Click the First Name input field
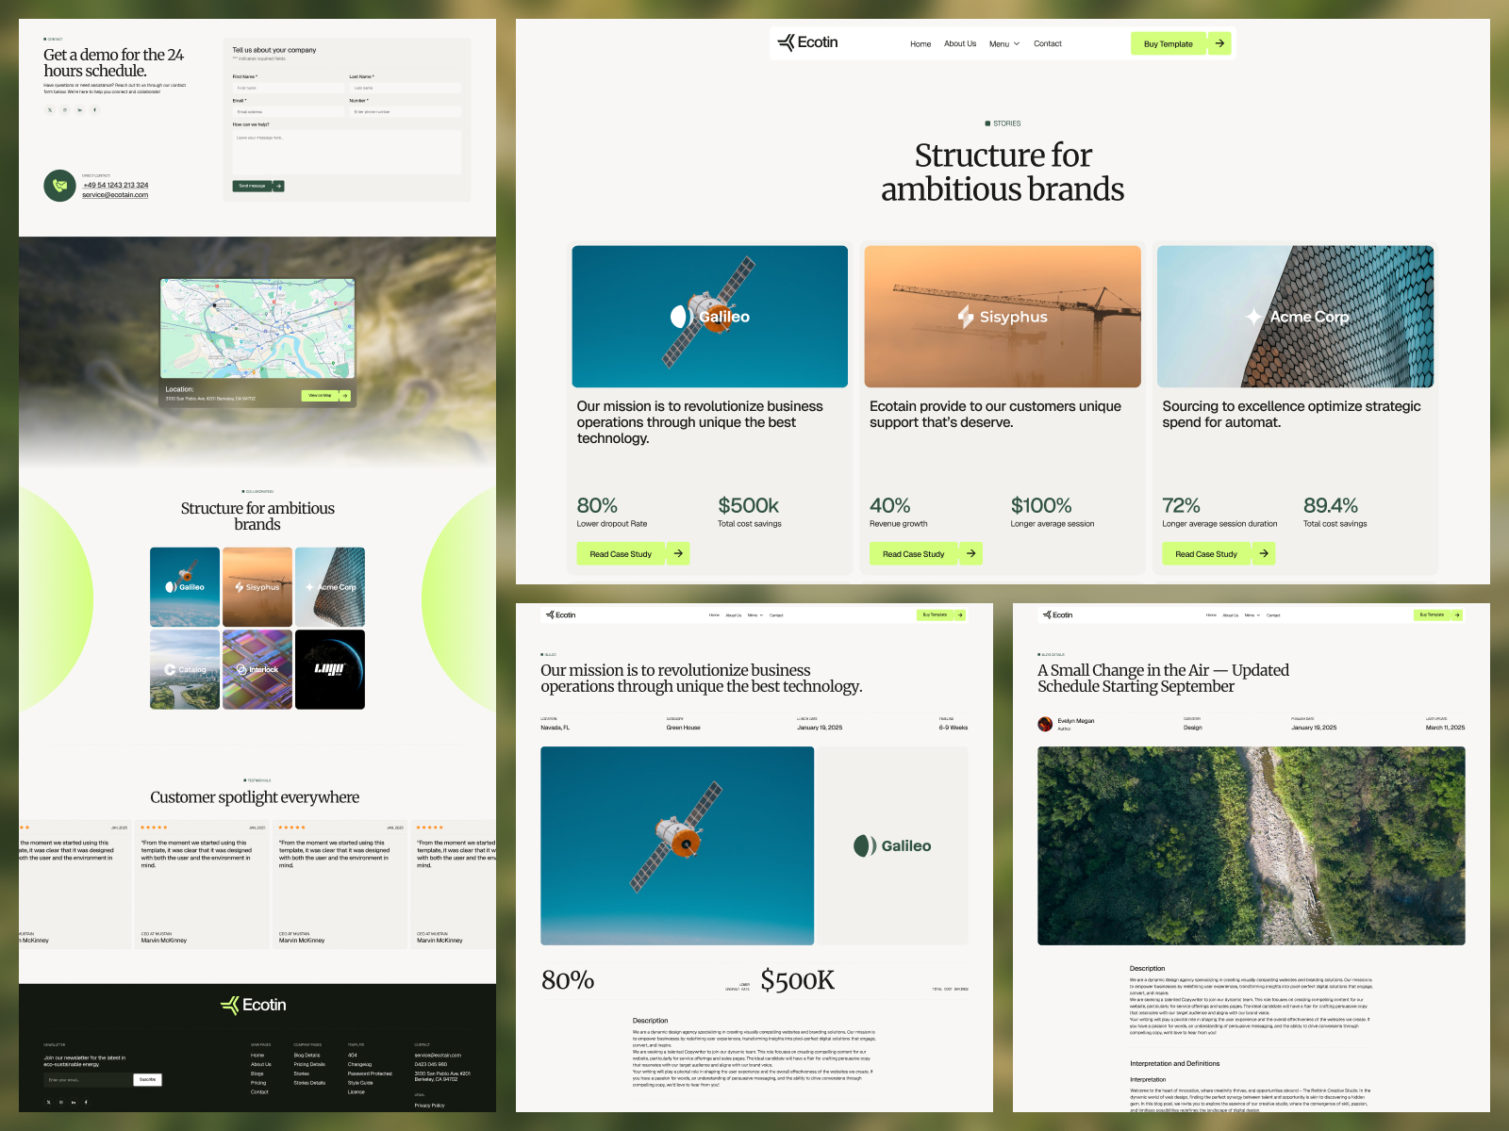 point(289,88)
